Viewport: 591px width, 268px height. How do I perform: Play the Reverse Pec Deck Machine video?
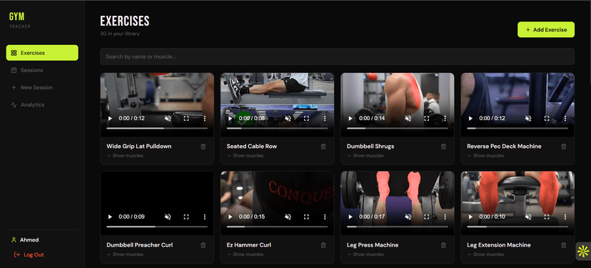click(471, 119)
